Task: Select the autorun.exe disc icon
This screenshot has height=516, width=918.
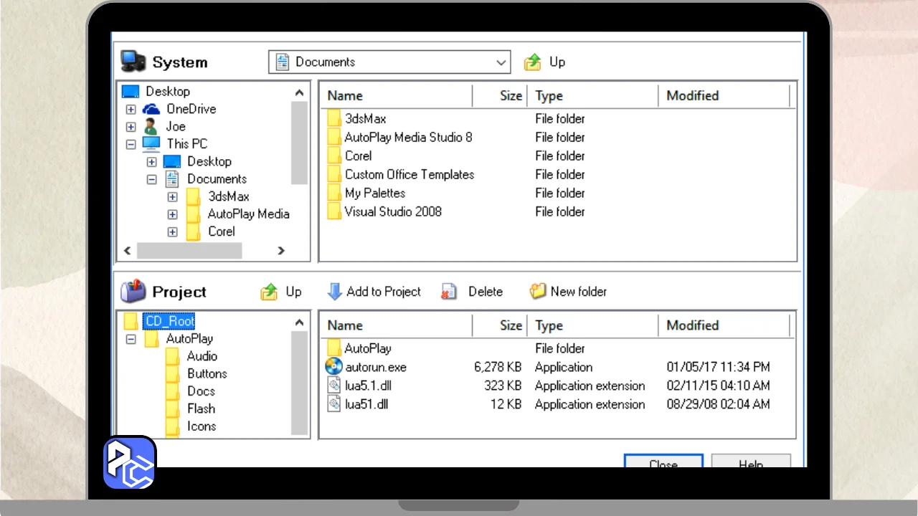Action: 334,367
